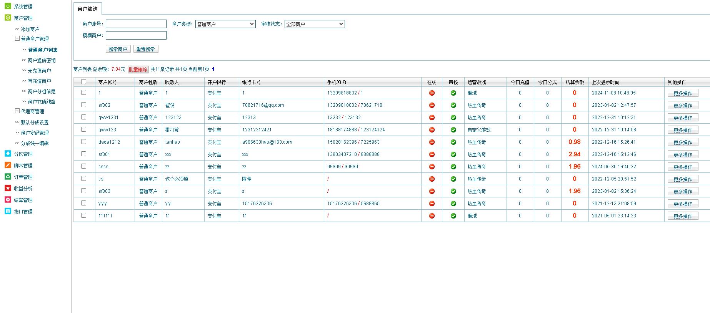The height and width of the screenshot is (313, 710).
Task: Click approved check icon for sf002
Action: [453, 105]
